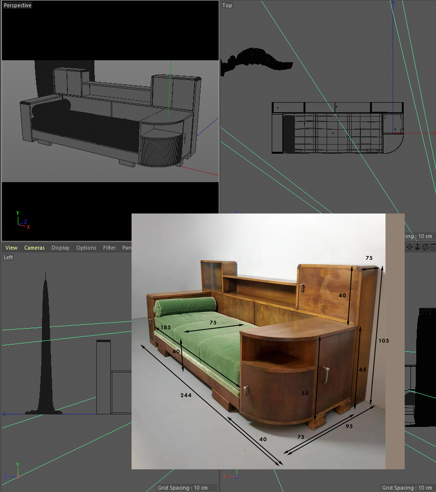Select the tall tower silhouette in Left view
The height and width of the screenshot is (492, 436).
coord(45,343)
